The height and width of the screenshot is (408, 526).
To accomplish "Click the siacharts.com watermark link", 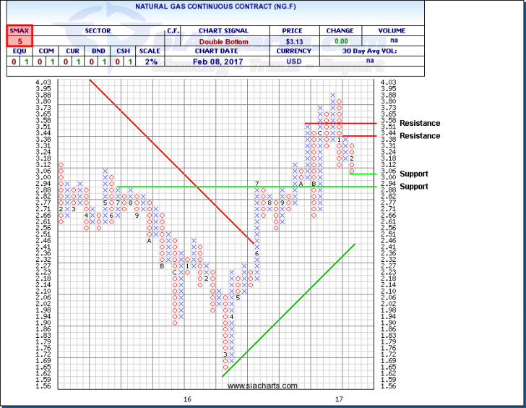I will (x=262, y=386).
